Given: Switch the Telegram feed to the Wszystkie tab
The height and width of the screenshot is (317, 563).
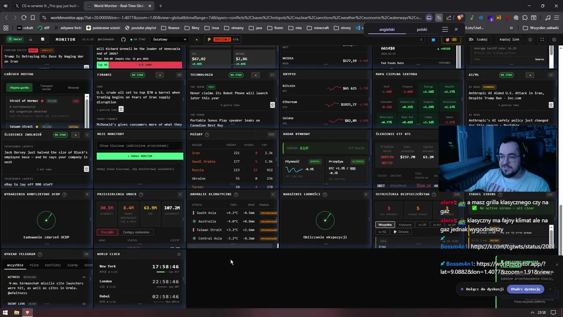Looking at the screenshot, I should point(15,265).
